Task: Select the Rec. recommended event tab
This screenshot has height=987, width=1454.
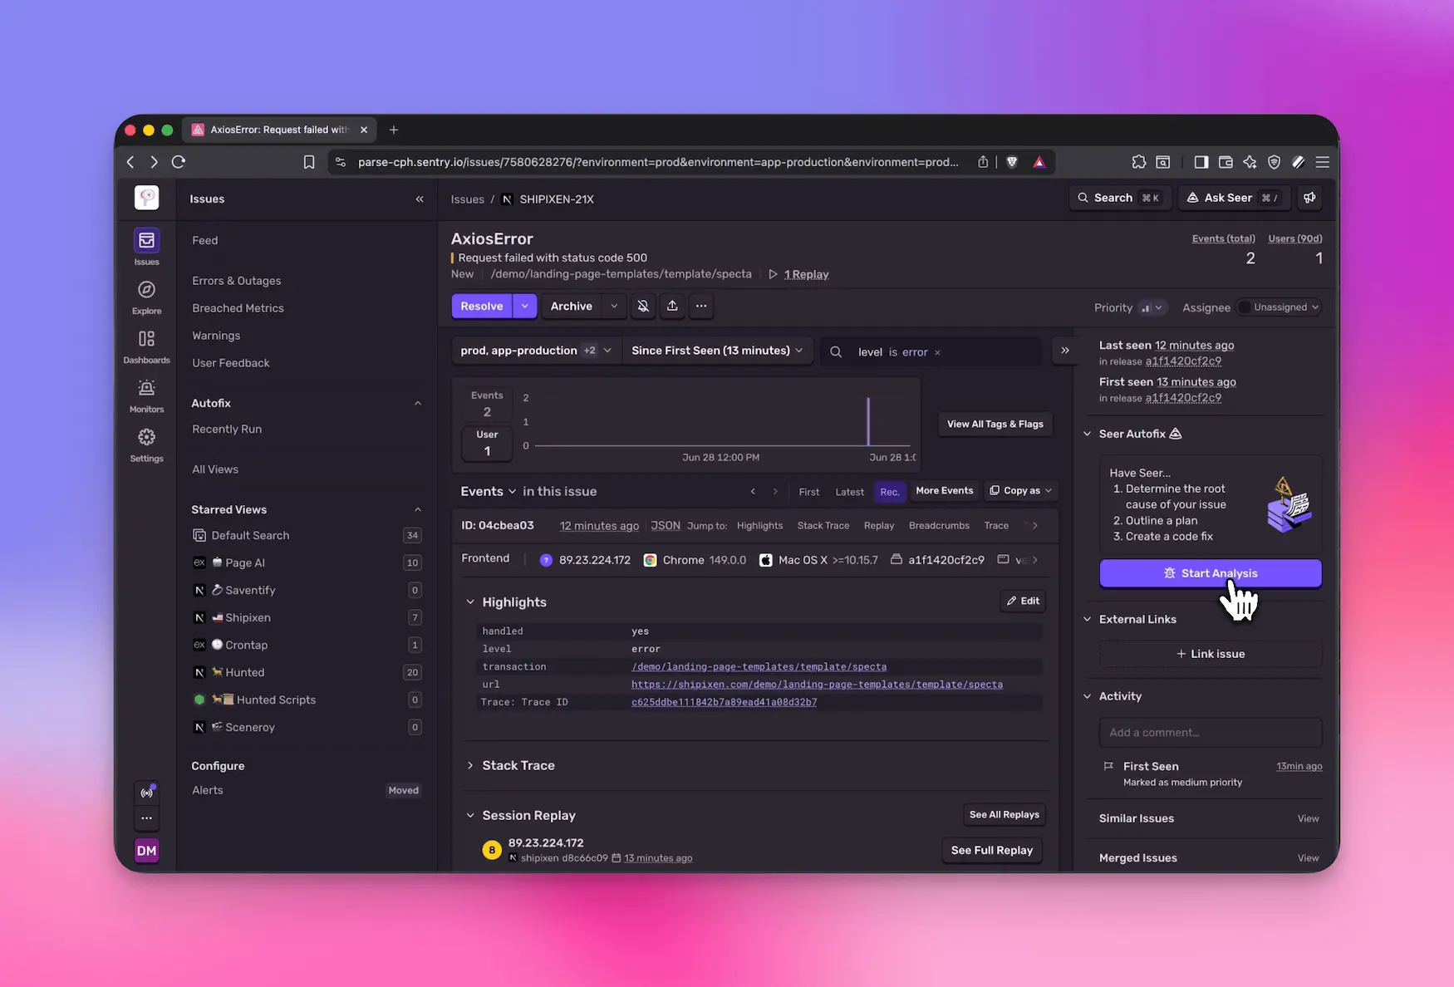Action: pos(890,492)
